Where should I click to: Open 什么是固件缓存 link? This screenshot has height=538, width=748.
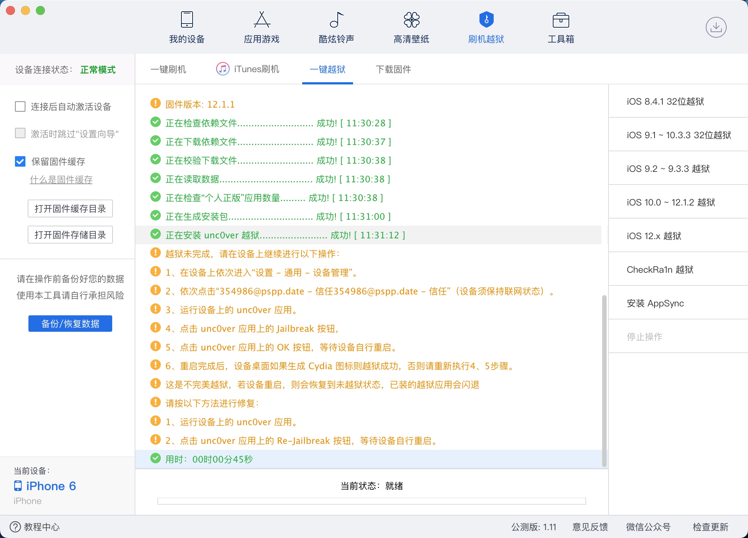(x=61, y=180)
